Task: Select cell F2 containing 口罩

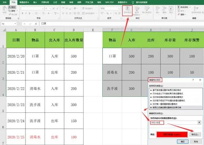Action: point(112,56)
